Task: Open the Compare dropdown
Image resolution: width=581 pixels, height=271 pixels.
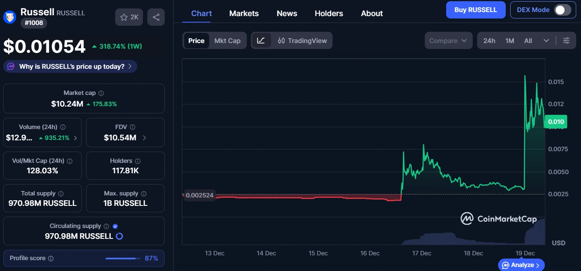Action: pyautogui.click(x=448, y=40)
